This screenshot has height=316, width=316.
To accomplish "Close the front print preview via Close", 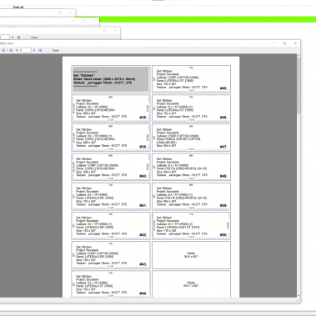I will point(56,50).
